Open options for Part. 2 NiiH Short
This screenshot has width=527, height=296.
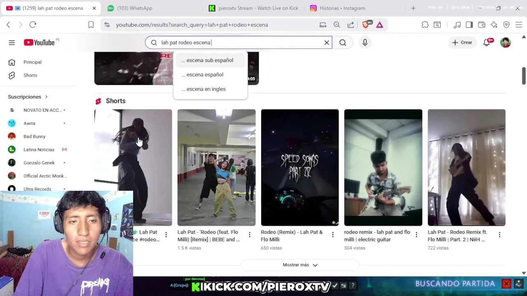click(x=499, y=235)
